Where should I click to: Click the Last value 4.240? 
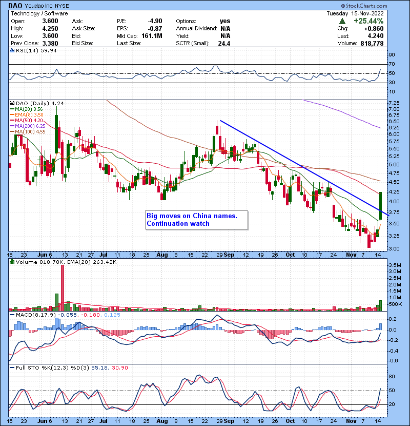point(376,36)
